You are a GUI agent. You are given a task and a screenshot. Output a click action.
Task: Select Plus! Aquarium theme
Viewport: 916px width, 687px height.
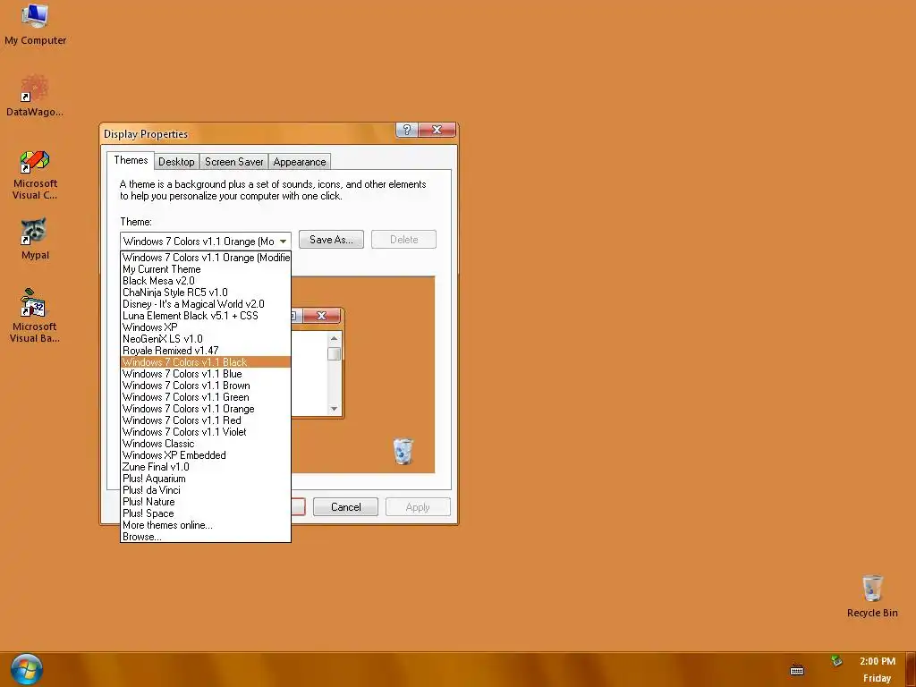206,479
